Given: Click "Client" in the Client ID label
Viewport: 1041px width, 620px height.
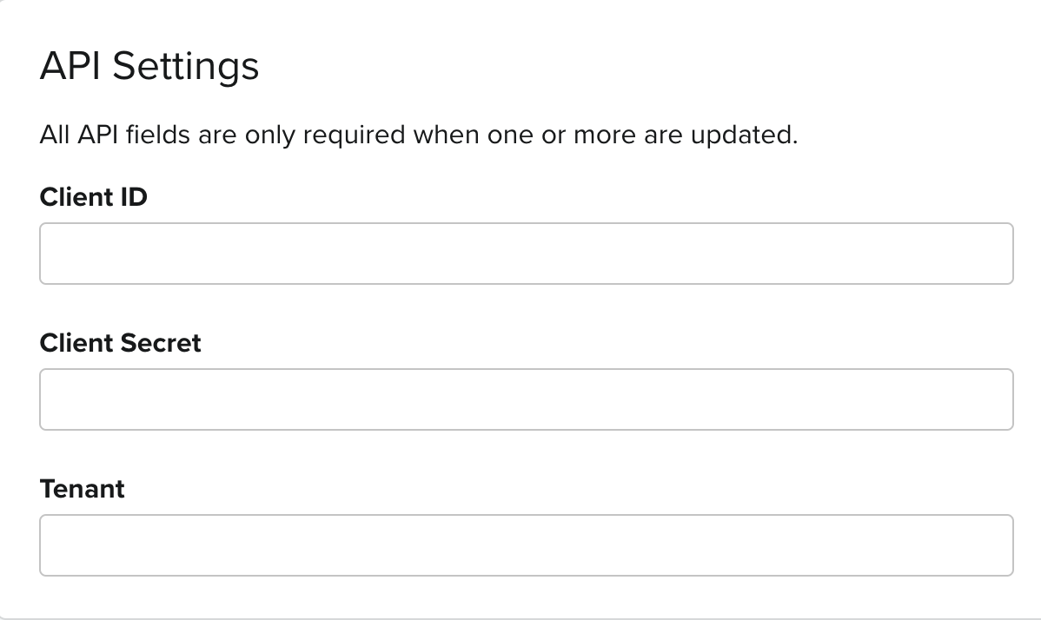Looking at the screenshot, I should point(76,198).
